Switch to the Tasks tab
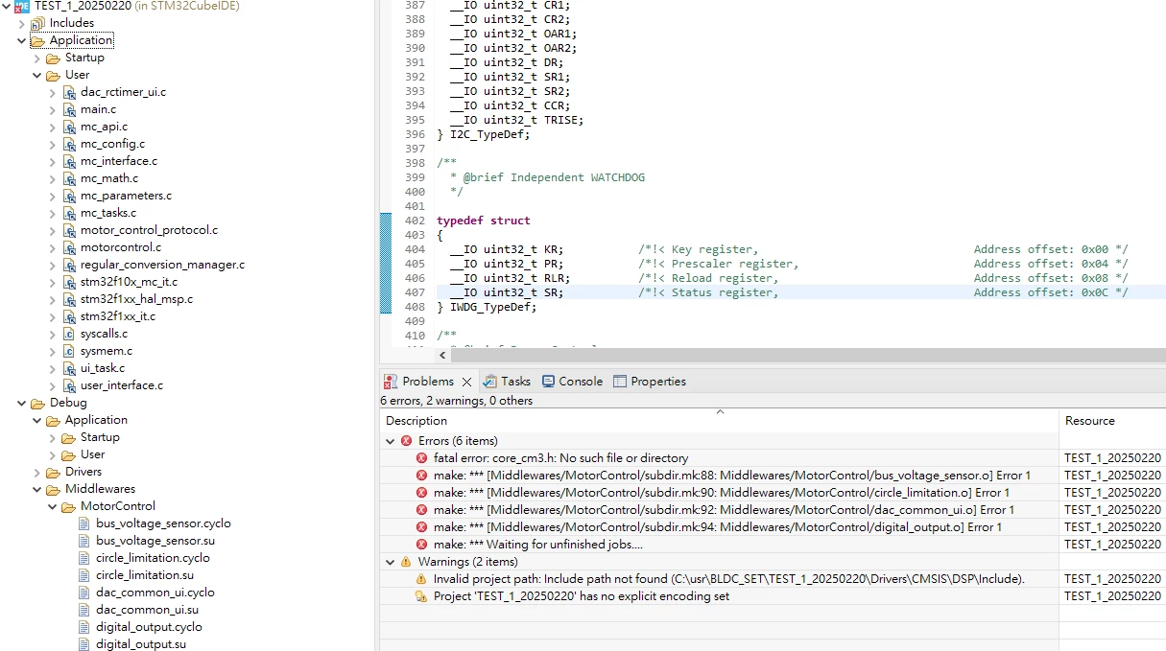Image resolution: width=1166 pixels, height=651 pixels. click(x=507, y=382)
